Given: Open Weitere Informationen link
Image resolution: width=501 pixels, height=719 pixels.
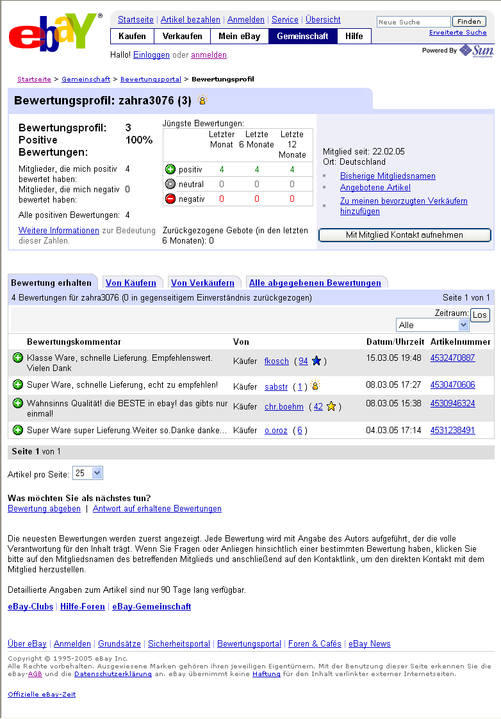Looking at the screenshot, I should click(59, 231).
